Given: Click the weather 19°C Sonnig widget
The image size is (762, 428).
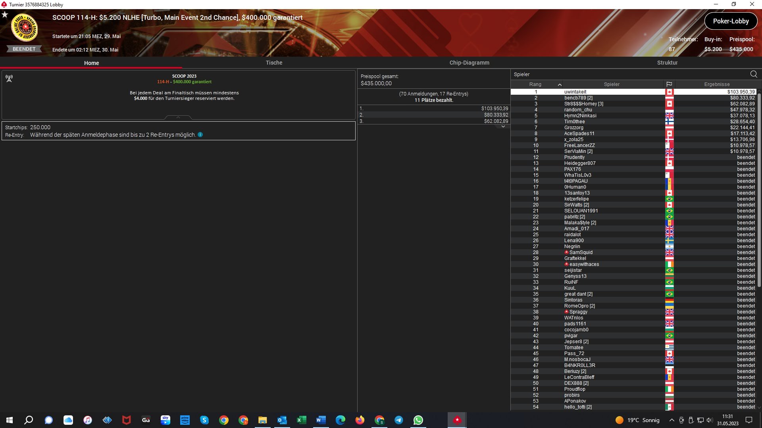Looking at the screenshot, I should click(x=637, y=420).
